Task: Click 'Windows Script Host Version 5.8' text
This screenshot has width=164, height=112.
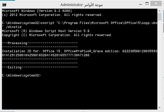Action: [x=59, y=31]
